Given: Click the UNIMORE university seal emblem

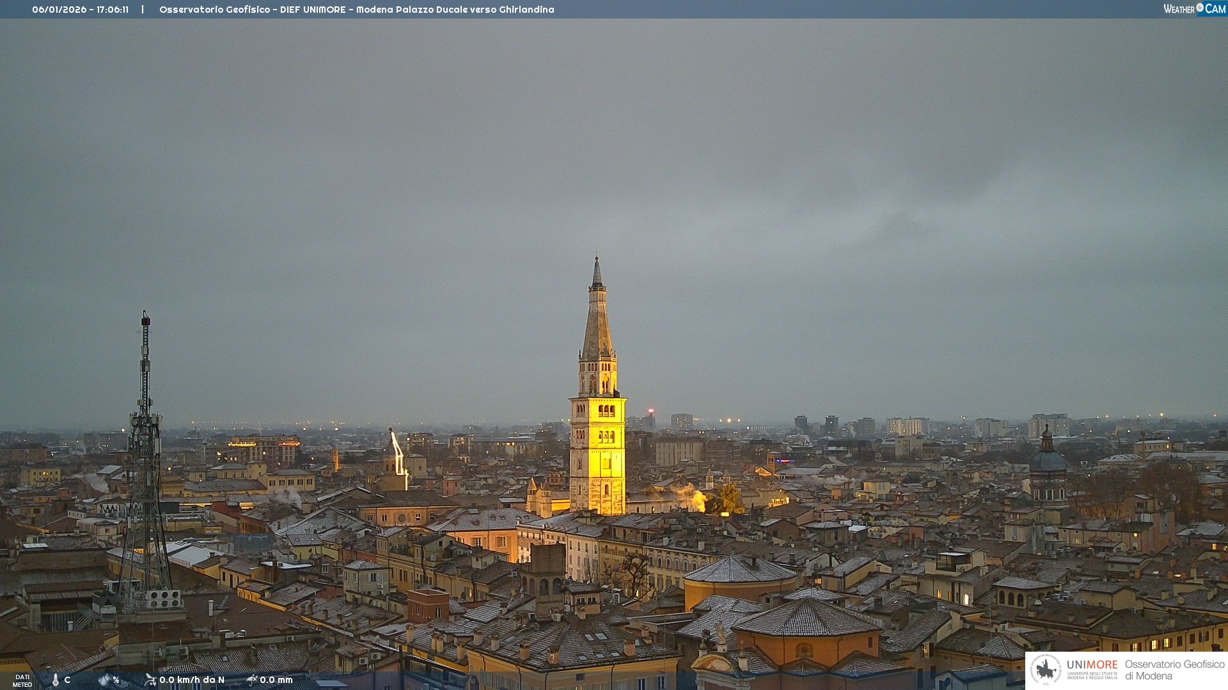Looking at the screenshot, I should click(x=1046, y=670).
